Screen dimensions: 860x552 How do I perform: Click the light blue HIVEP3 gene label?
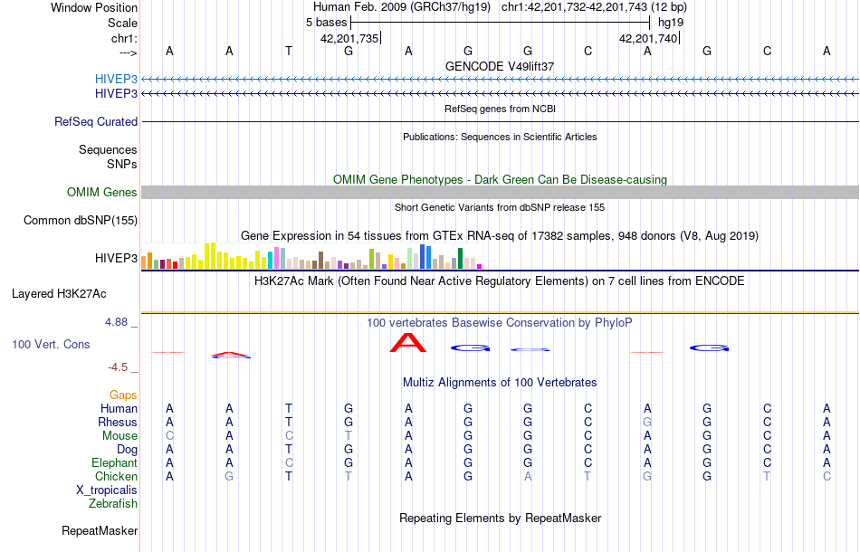(x=116, y=79)
